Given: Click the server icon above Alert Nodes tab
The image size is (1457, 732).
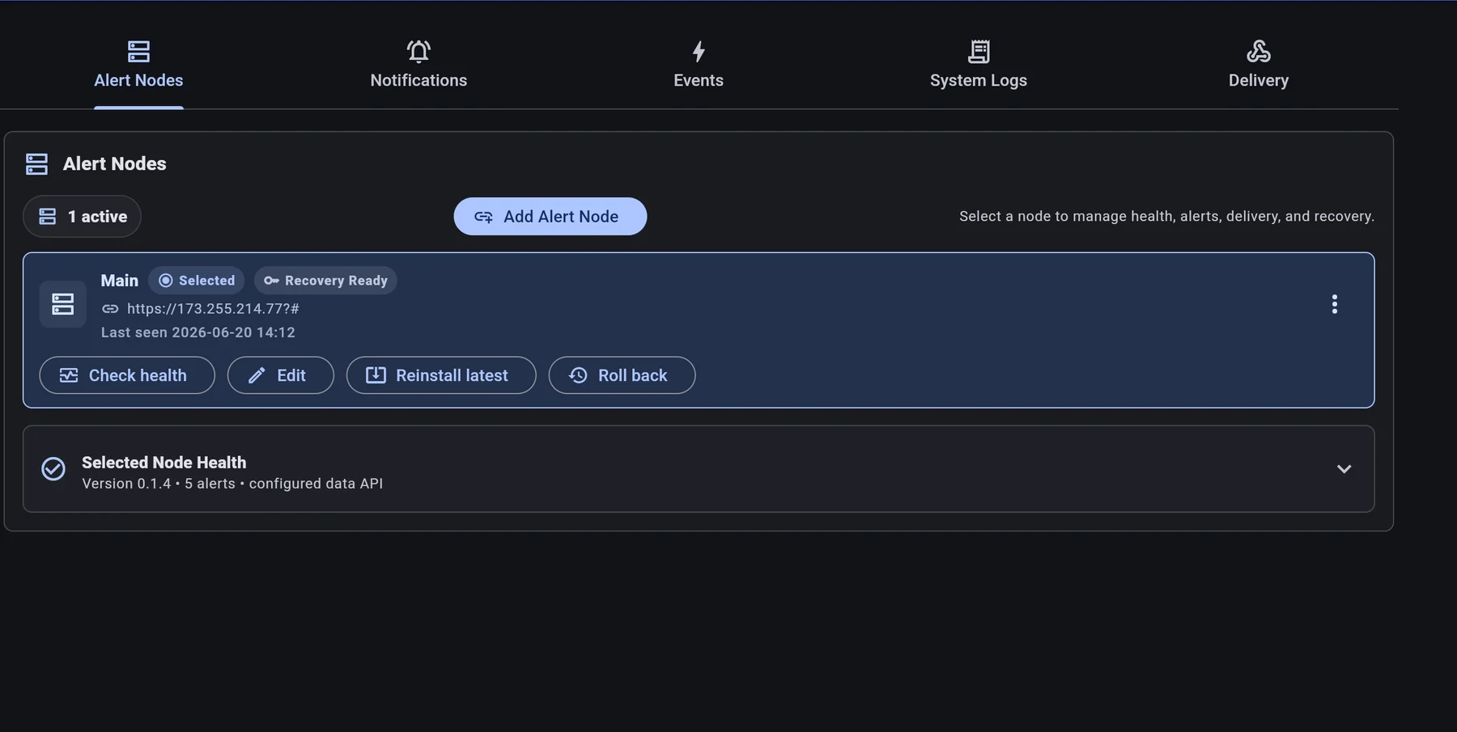Looking at the screenshot, I should click(138, 52).
